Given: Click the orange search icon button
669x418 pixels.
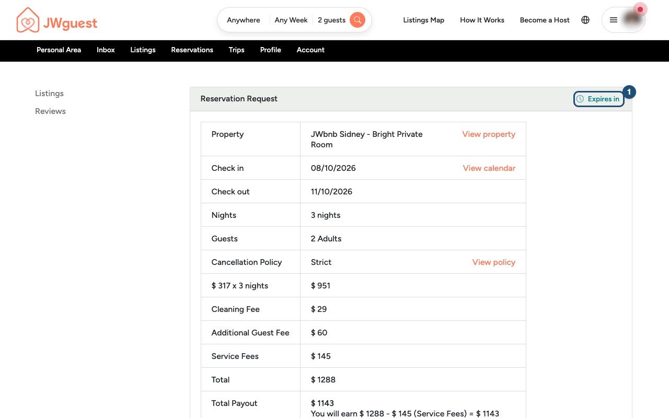Looking at the screenshot, I should (357, 20).
